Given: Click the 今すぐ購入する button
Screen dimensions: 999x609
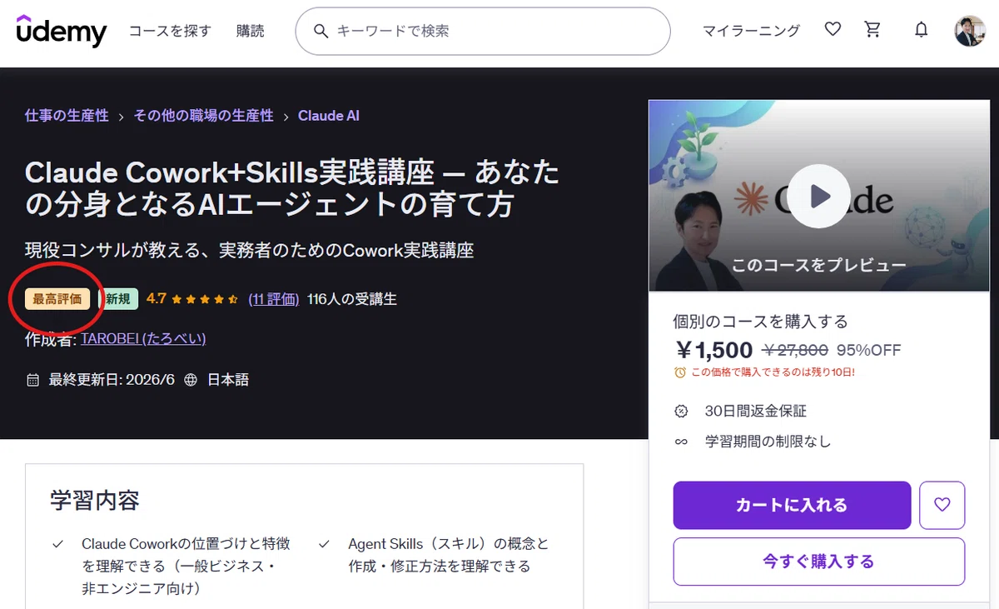Looking at the screenshot, I should tap(818, 562).
